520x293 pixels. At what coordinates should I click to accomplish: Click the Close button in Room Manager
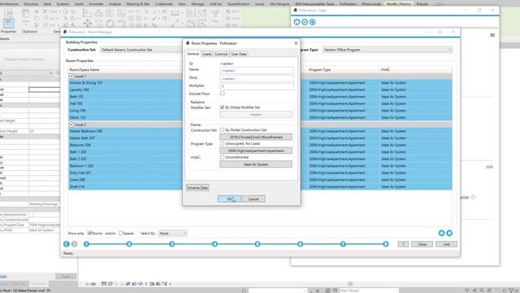pyautogui.click(x=422, y=244)
